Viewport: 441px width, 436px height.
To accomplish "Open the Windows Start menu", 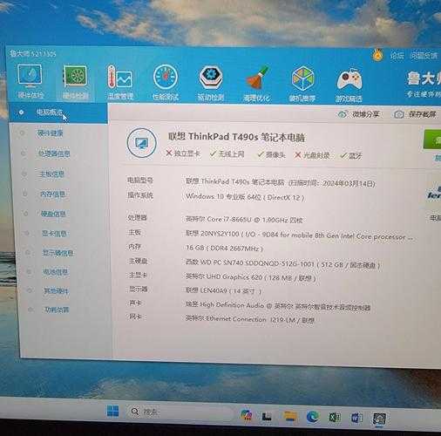I will (112, 412).
